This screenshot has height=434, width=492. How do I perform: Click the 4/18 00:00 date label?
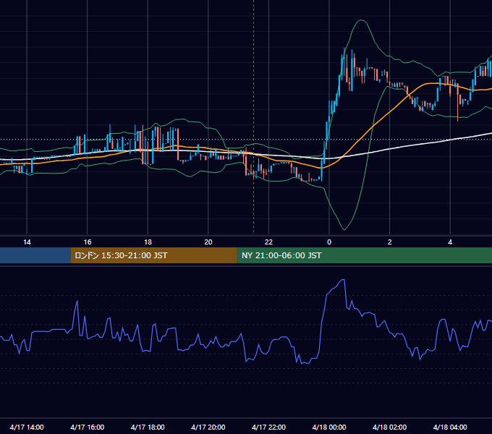329,427
